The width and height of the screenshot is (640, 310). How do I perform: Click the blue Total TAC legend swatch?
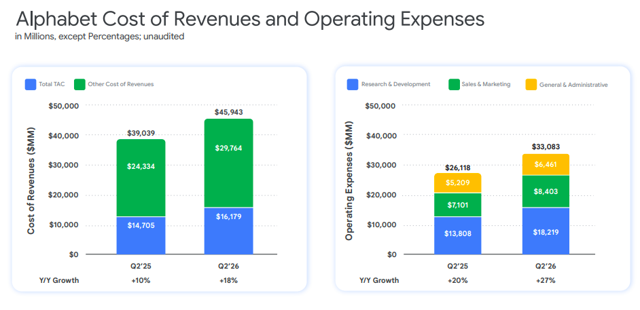31,84
